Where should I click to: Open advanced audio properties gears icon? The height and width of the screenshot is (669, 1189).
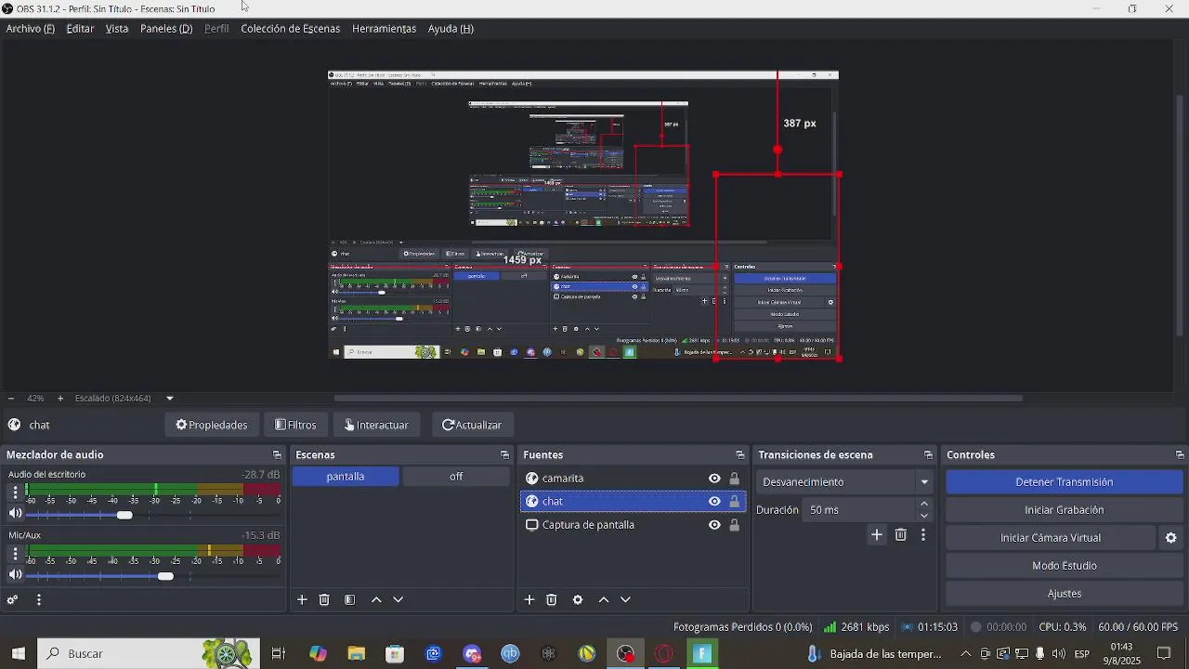(12, 600)
